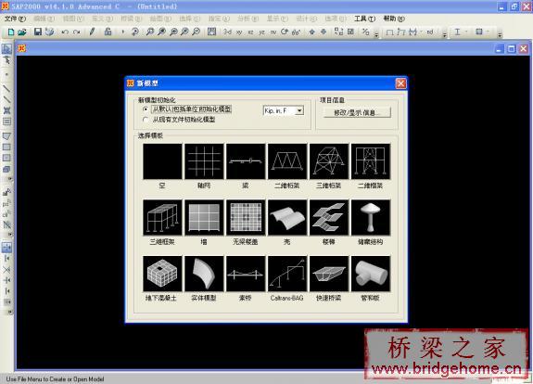
Task: Choose the storage structure mushroom template
Action: (371, 218)
